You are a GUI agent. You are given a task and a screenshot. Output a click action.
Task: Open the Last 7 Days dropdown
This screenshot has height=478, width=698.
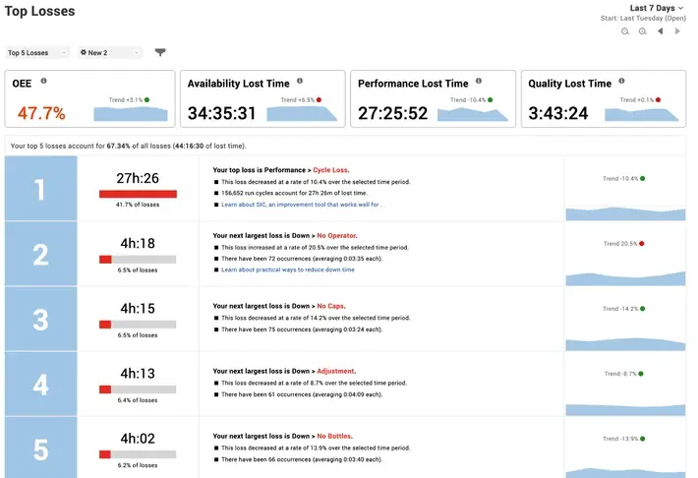click(x=656, y=8)
